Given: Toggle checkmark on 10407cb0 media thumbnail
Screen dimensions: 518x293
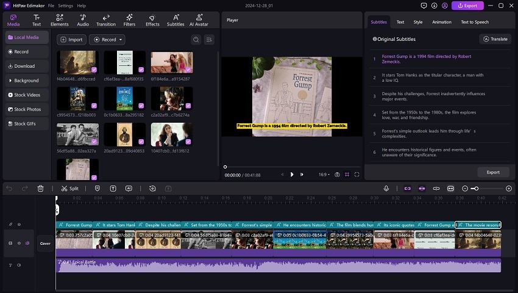Looking at the screenshot, I should (x=188, y=142).
